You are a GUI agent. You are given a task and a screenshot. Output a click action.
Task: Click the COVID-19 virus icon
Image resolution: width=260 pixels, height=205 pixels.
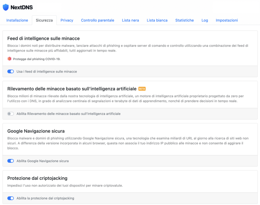[x=10, y=59]
